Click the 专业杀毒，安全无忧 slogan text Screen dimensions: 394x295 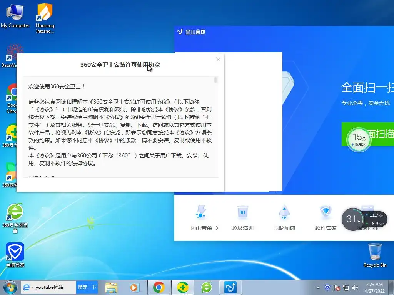(x=366, y=103)
